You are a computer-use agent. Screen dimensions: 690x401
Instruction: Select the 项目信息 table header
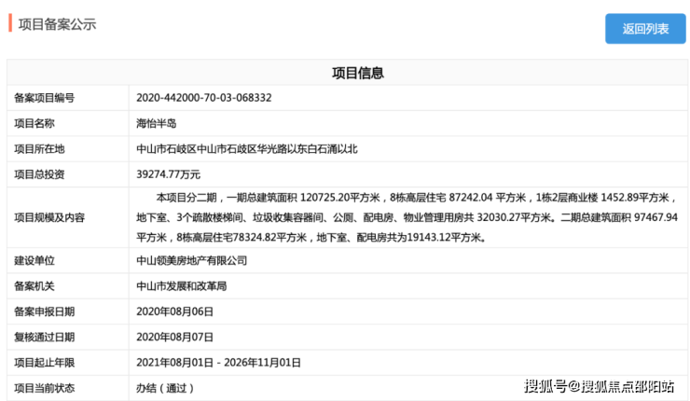pyautogui.click(x=358, y=73)
